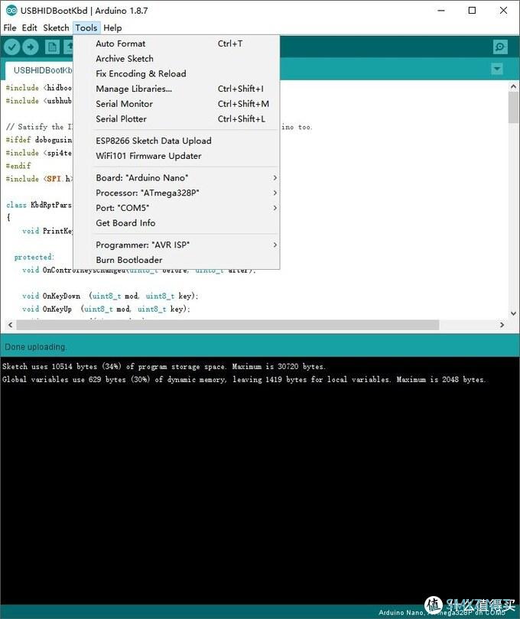Click the "class KbdRptPars" code line
This screenshot has width=520, height=619.
tap(39, 205)
